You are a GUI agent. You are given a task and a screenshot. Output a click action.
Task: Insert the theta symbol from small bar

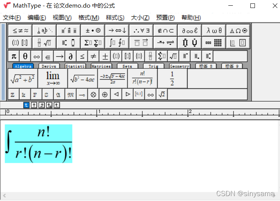[25, 56]
